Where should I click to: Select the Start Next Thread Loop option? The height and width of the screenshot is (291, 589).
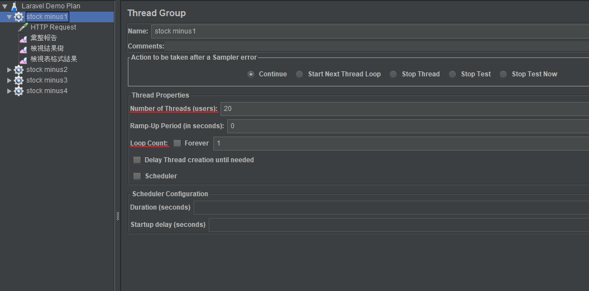pos(300,74)
